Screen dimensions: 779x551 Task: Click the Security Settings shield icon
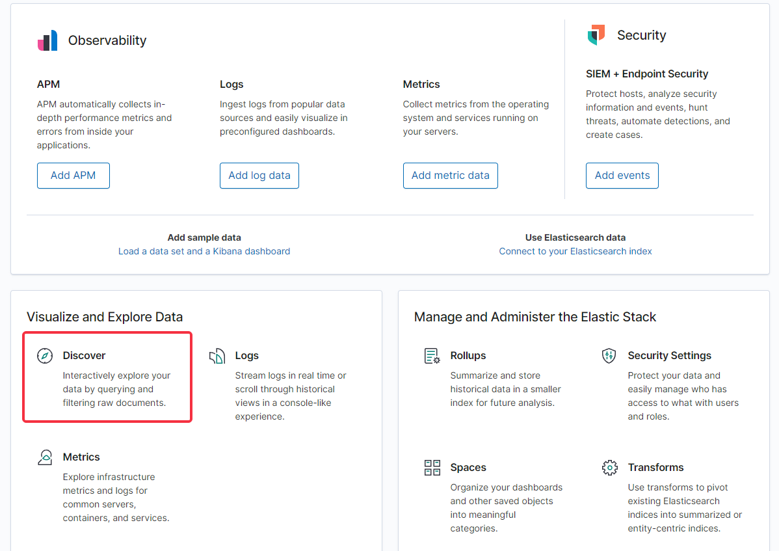[609, 356]
